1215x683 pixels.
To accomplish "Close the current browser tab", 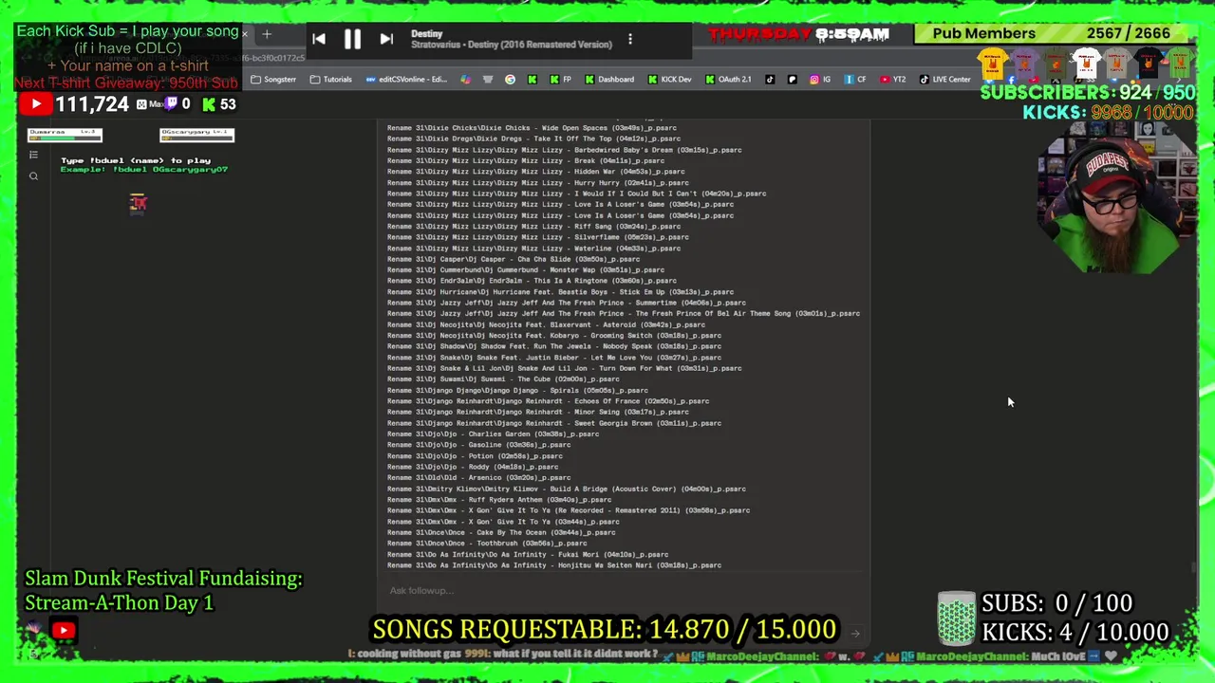I will coord(245,35).
